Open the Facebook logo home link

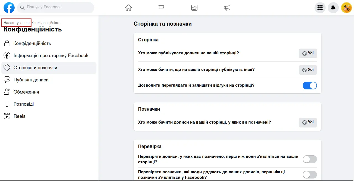pyautogui.click(x=9, y=8)
